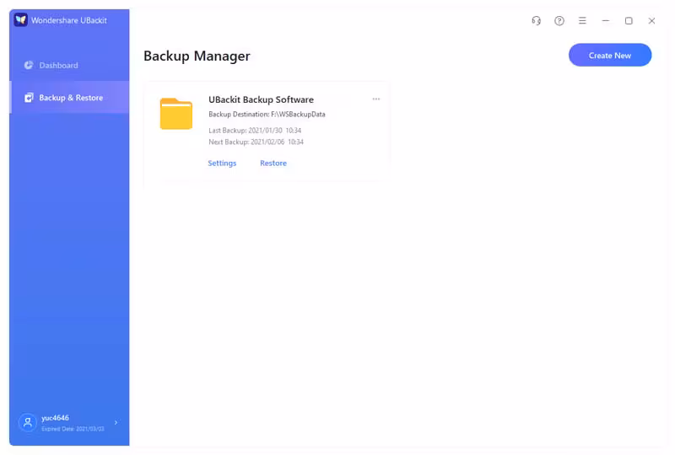Click the Dashboard pie chart icon
The height and width of the screenshot is (455, 675).
(29, 66)
